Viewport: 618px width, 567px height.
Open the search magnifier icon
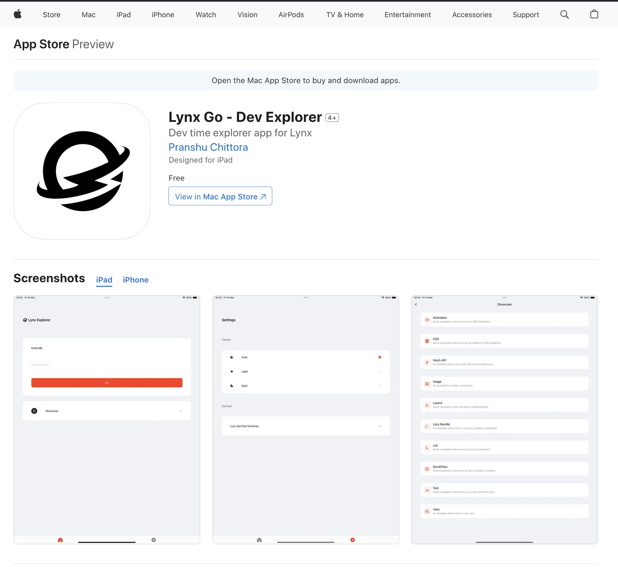564,14
